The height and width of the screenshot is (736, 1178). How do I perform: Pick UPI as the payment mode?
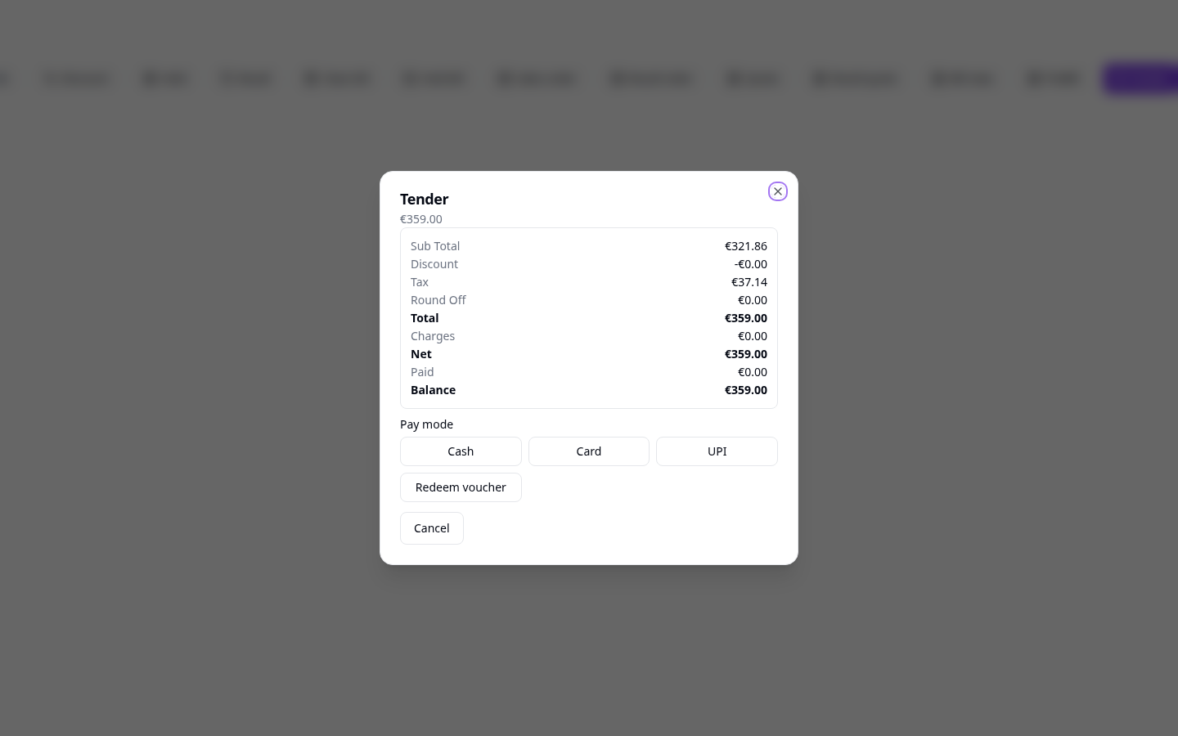pos(717,451)
